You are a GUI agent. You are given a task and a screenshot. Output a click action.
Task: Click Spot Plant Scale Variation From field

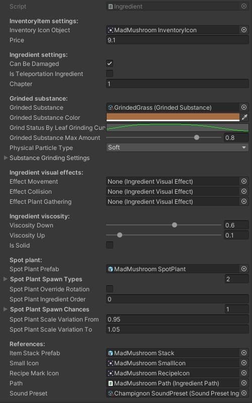click(177, 319)
